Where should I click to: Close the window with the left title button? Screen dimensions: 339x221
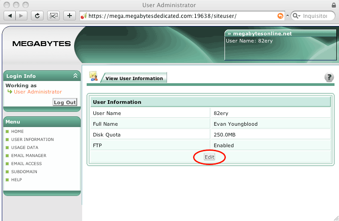pyautogui.click(x=7, y=5)
